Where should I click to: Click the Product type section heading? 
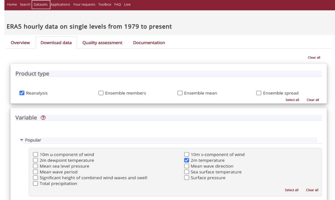32,74
